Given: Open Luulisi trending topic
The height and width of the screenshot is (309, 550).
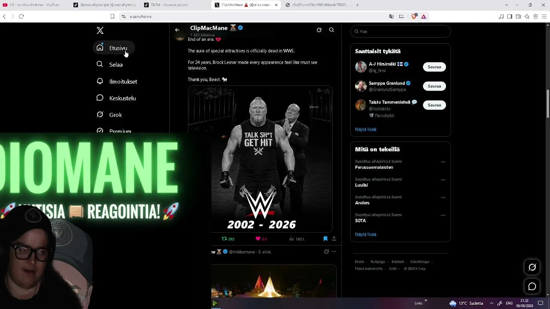Looking at the screenshot, I should pos(361,185).
